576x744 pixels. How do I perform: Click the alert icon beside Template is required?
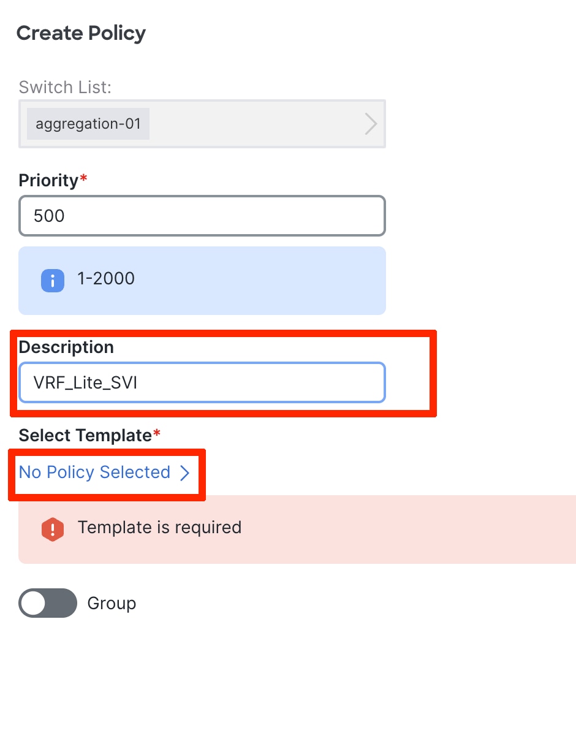(52, 529)
